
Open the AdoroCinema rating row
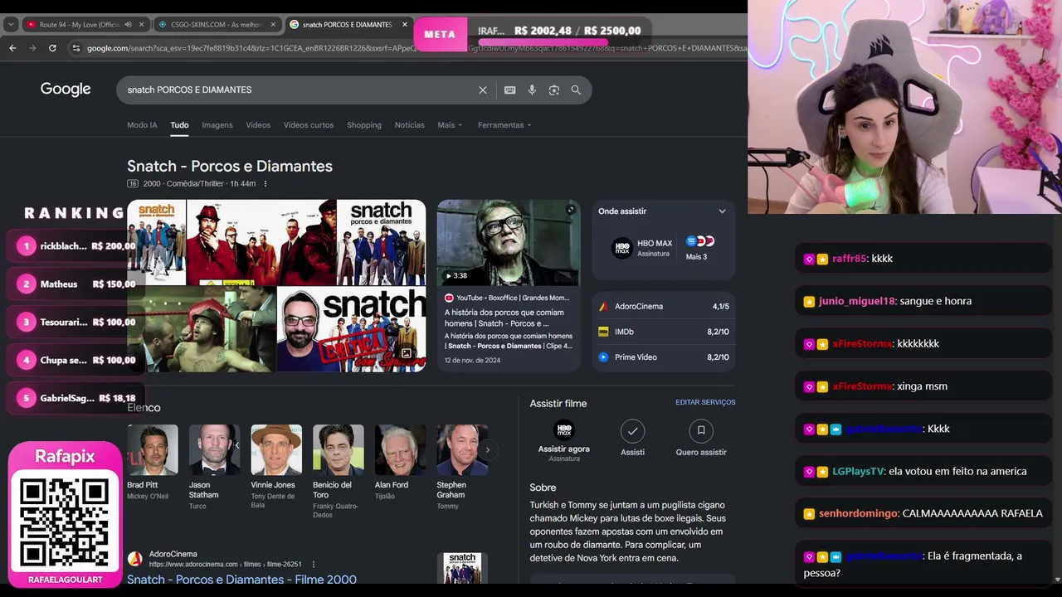(664, 307)
